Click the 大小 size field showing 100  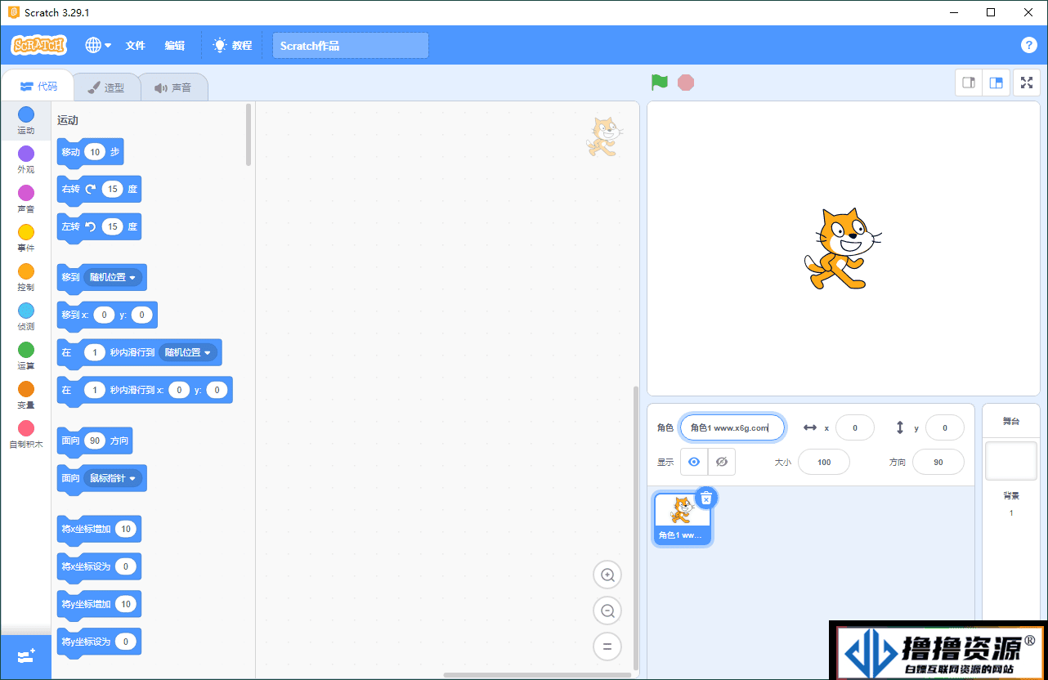[x=824, y=462]
